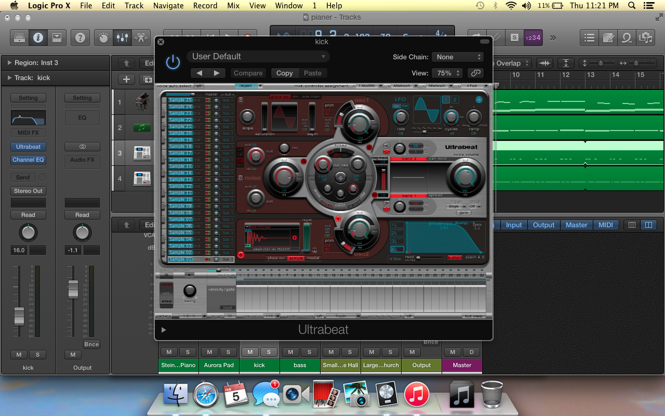
Task: Open kick Read automation mode dropdown
Action: coord(28,215)
